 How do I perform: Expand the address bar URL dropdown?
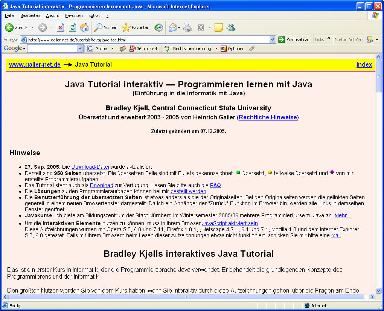pyautogui.click(x=273, y=40)
